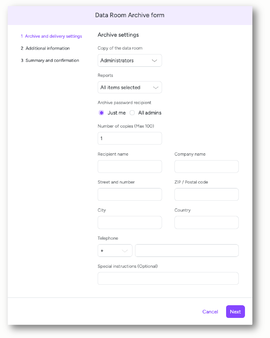Switch to Additional information step
The height and width of the screenshot is (338, 270).
[x=45, y=48]
